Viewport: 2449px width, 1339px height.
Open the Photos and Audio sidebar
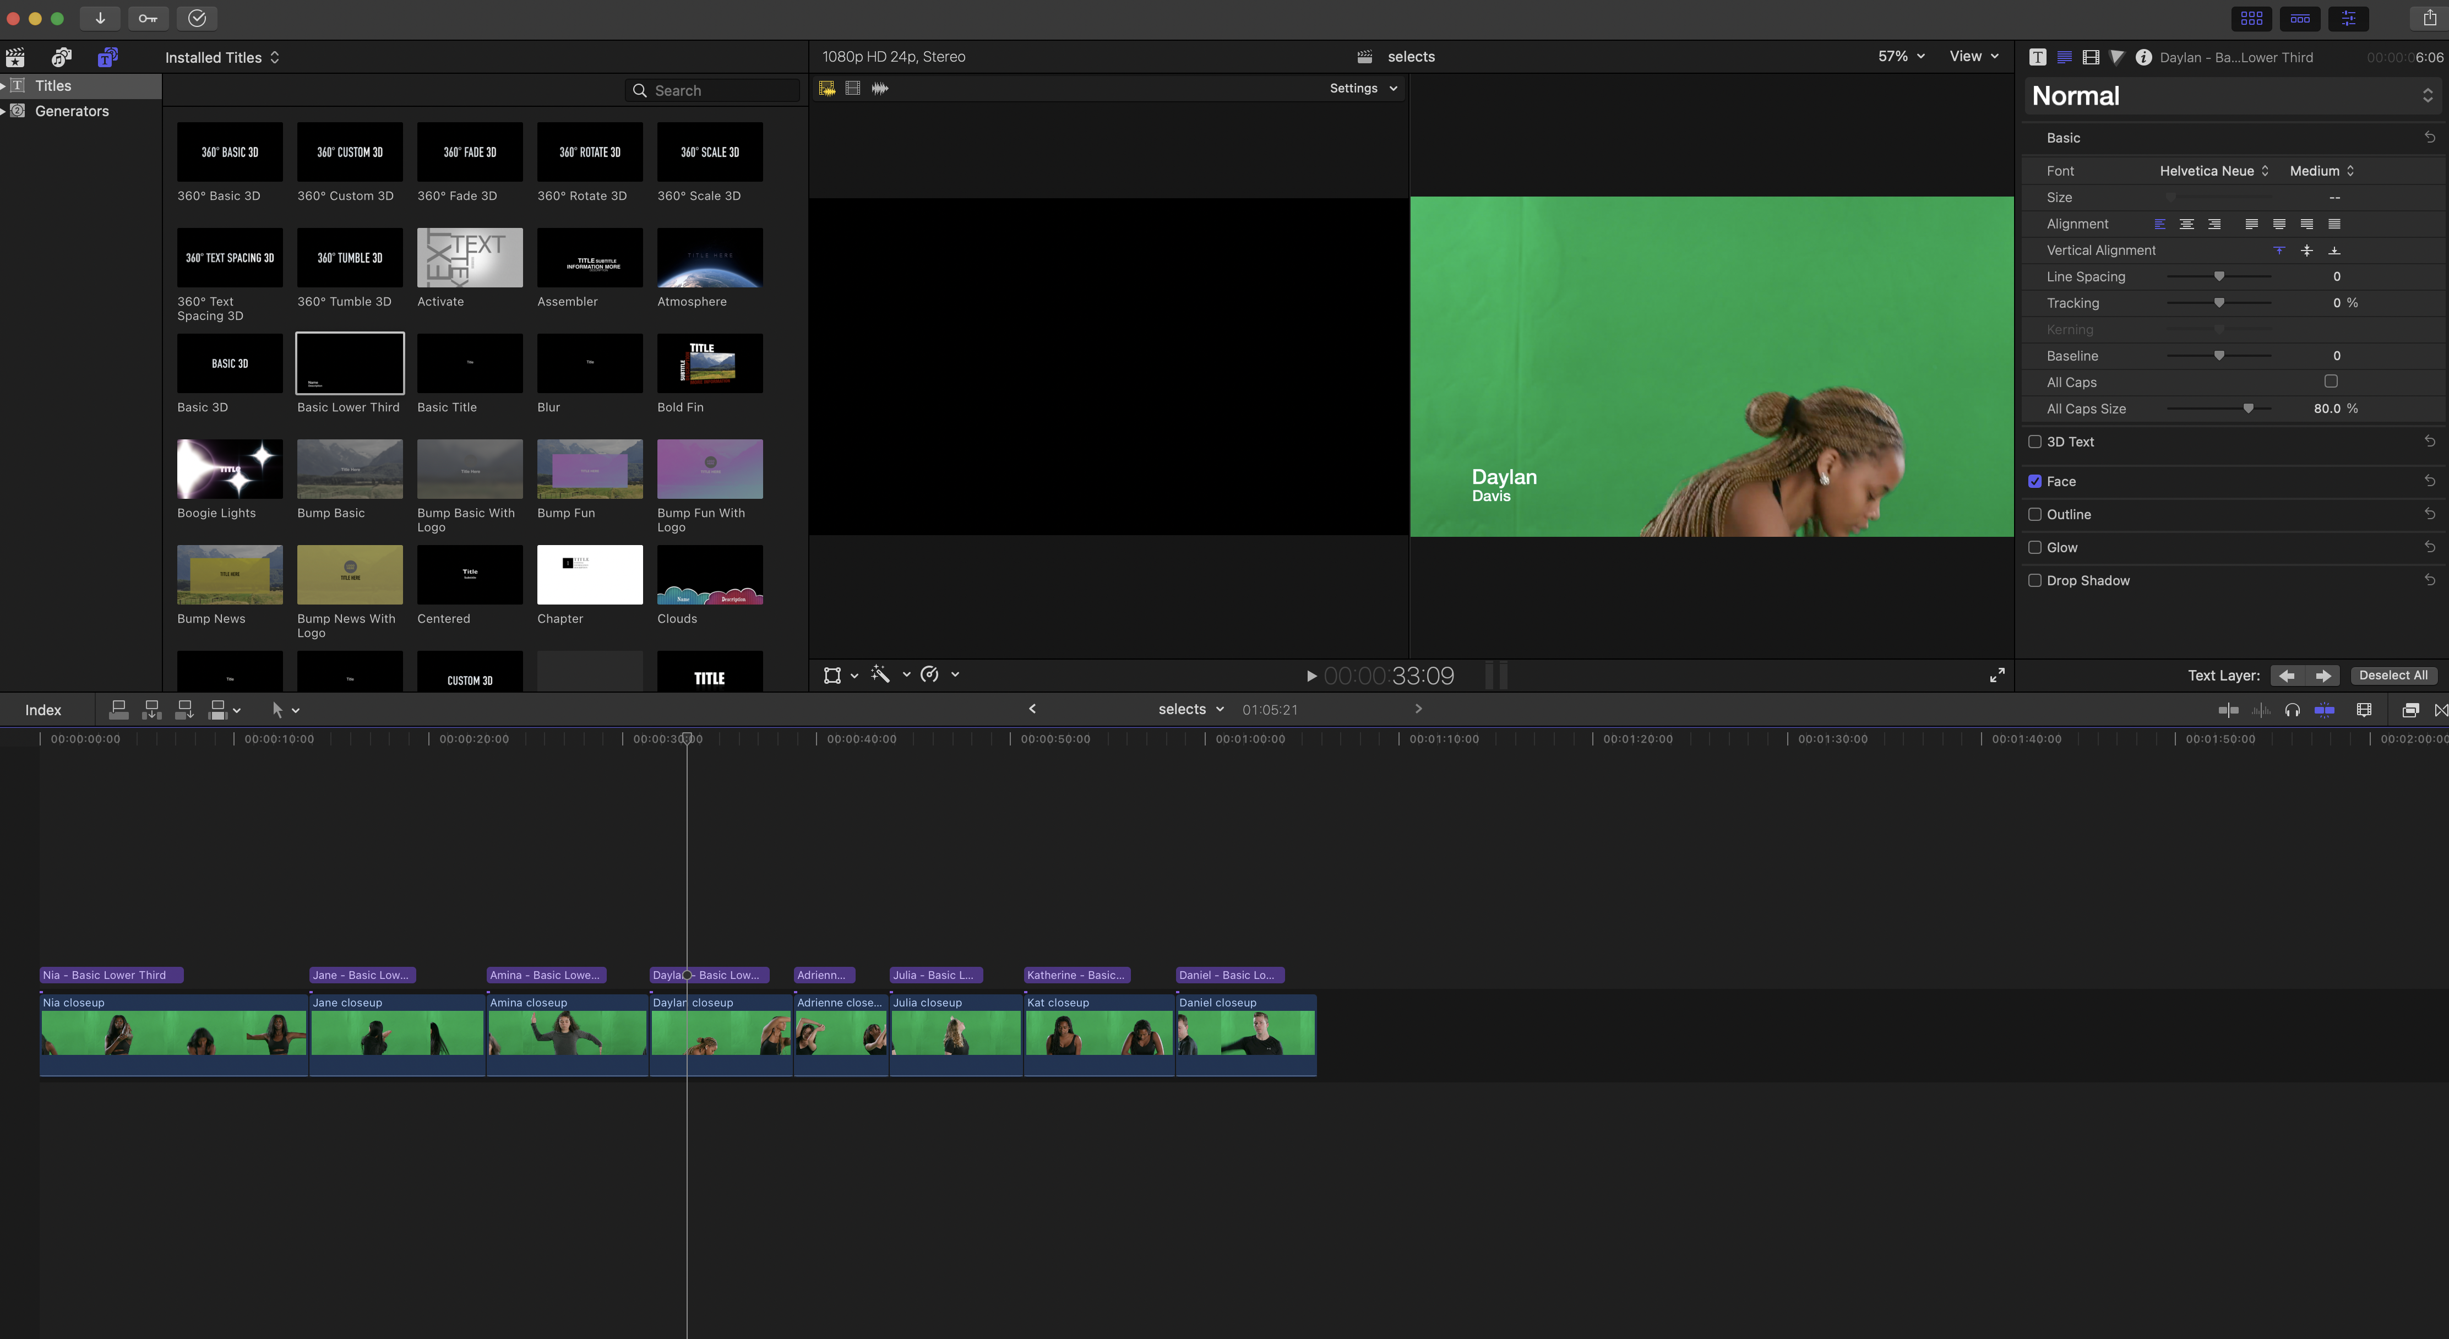[62, 57]
